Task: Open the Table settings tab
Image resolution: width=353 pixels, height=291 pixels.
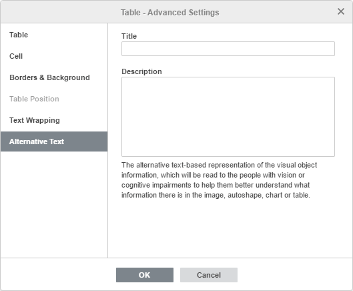Action: [54, 35]
